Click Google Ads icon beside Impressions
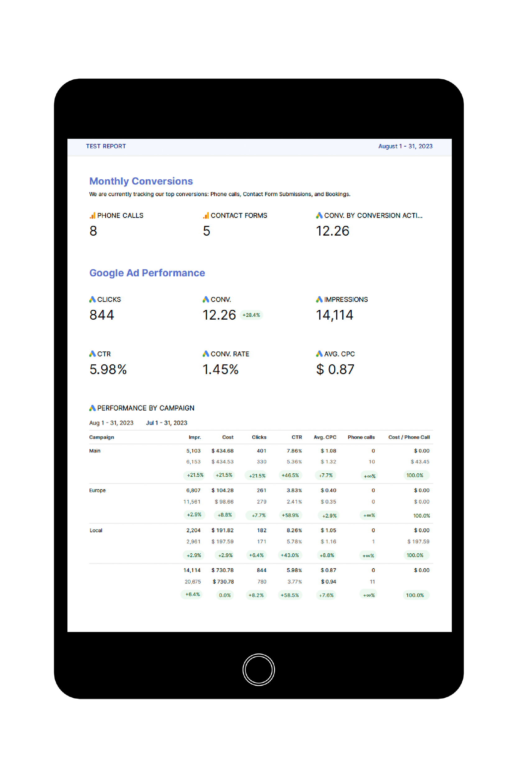518x778 pixels. 319,299
